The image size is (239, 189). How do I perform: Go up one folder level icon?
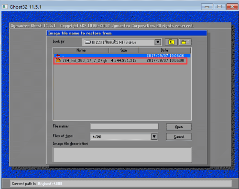171,42
